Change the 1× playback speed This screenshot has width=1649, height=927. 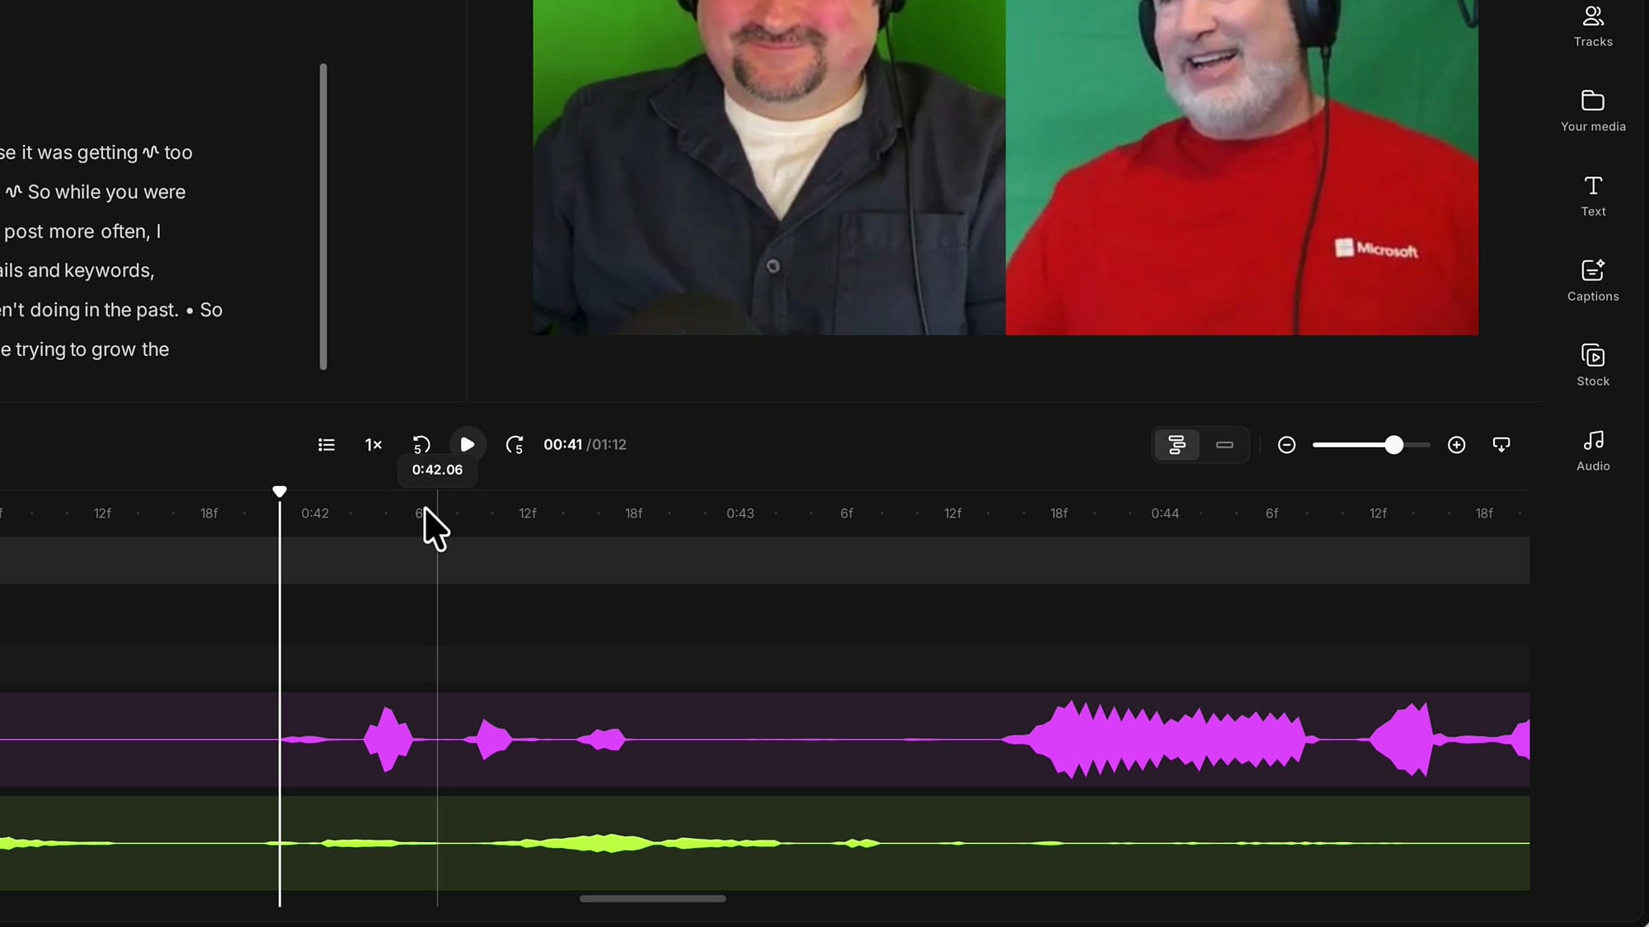pyautogui.click(x=373, y=445)
